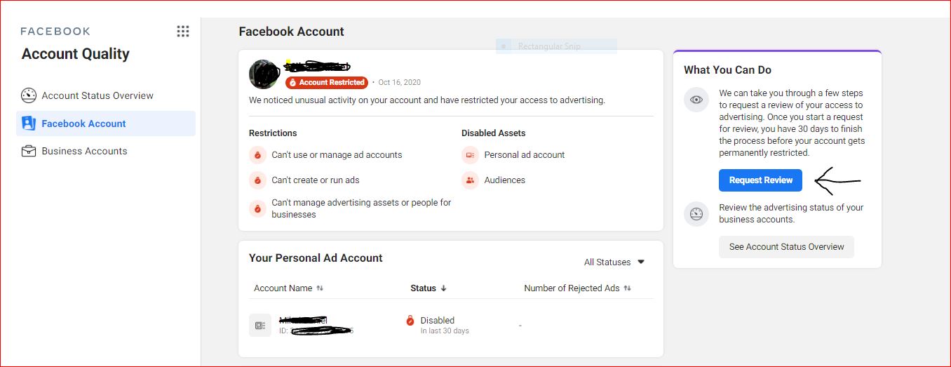Screen dimensions: 951x367
Task: Sort by Number of Rejected Ads
Action: pos(577,288)
